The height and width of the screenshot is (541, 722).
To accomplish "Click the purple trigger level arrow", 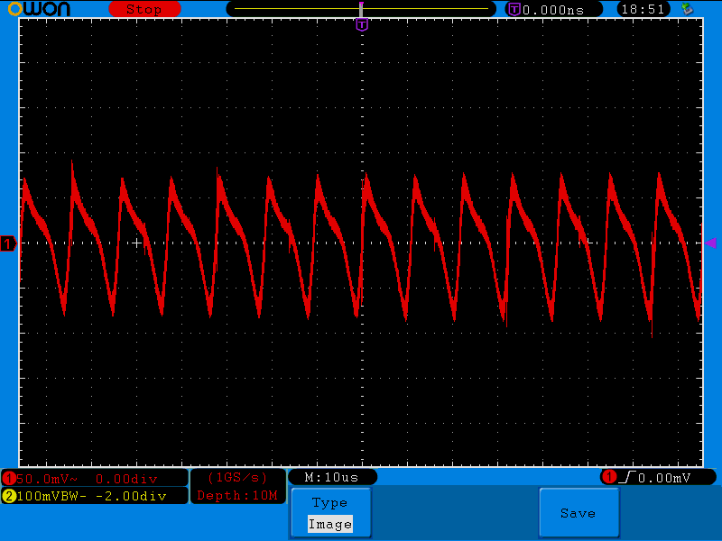I will [710, 243].
